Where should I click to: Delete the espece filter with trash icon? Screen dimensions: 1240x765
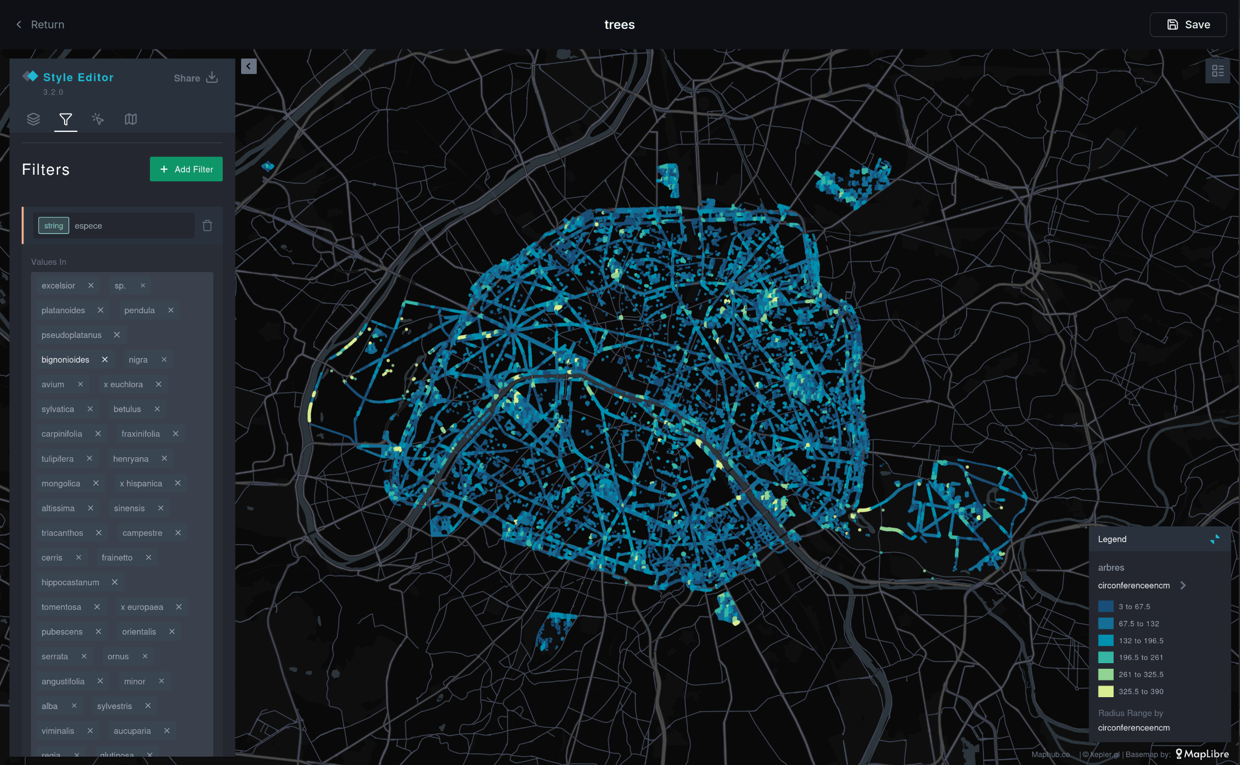207,226
